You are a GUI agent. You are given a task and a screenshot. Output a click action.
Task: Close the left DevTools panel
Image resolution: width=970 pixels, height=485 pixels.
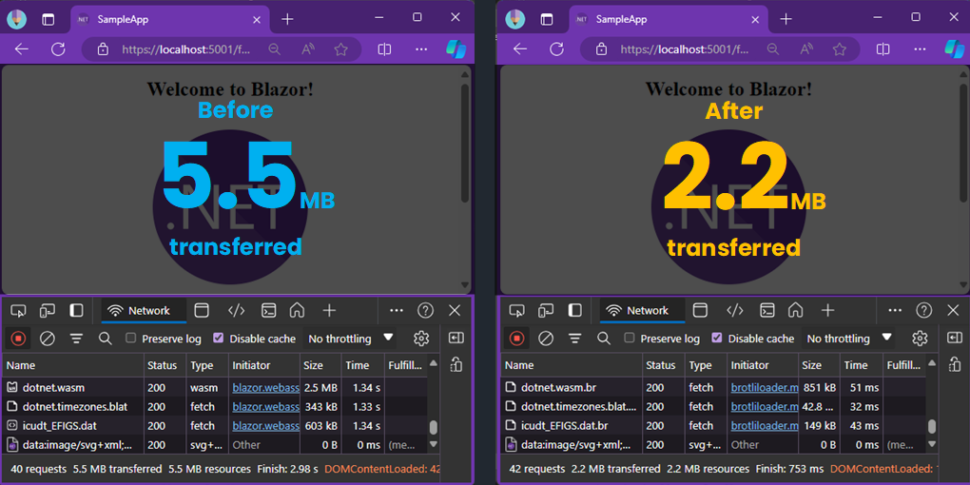pos(455,311)
